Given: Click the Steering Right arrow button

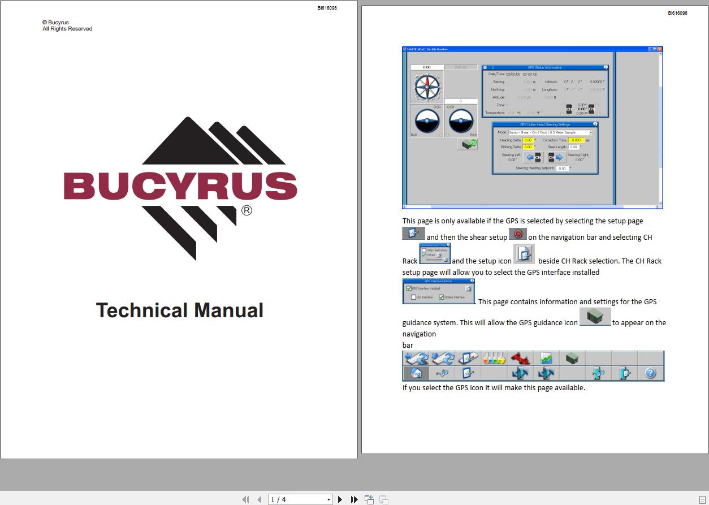Looking at the screenshot, I should pos(556,158).
